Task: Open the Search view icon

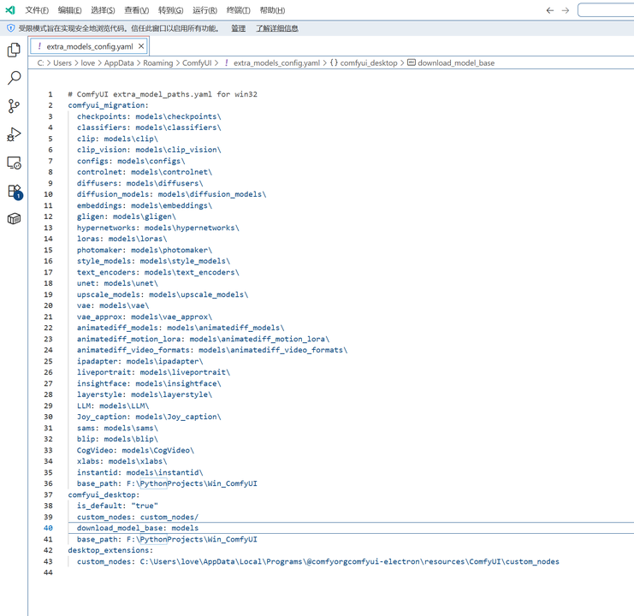Action: [14, 78]
